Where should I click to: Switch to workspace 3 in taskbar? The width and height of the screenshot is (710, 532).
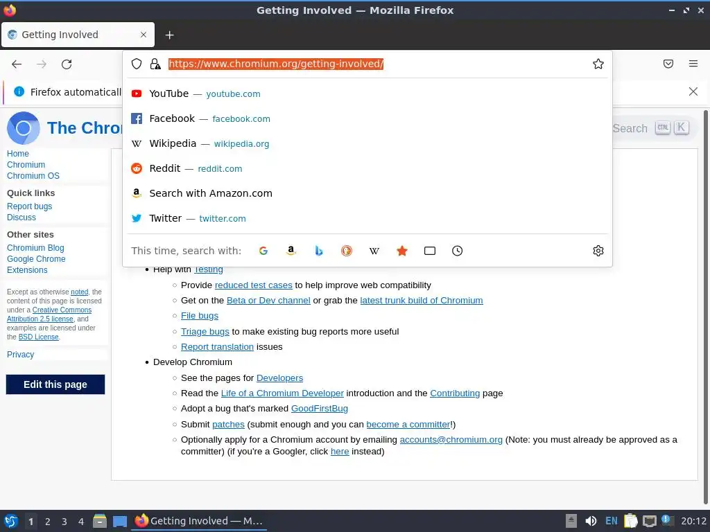64,522
